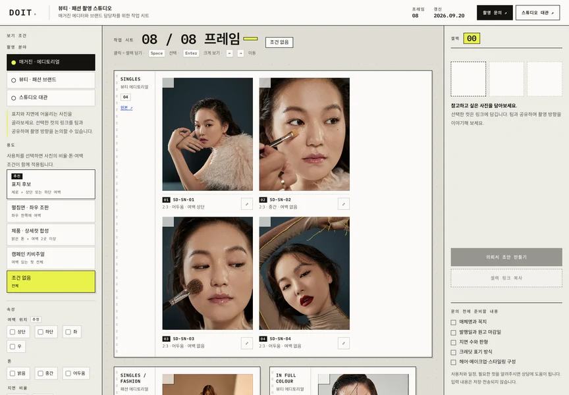Click the SD-SN-01 label text

point(183,200)
